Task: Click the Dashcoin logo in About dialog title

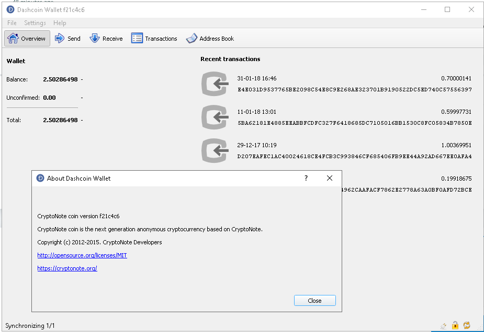Action: [x=40, y=178]
